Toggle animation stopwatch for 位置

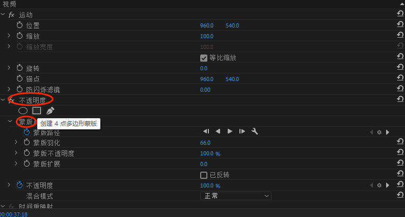click(x=20, y=25)
